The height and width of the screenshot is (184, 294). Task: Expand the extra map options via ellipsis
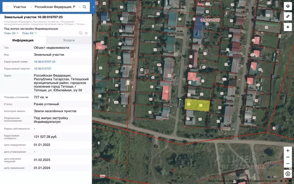pos(288,157)
